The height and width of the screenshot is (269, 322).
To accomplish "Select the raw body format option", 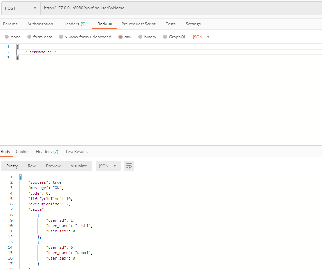I will pos(125,37).
